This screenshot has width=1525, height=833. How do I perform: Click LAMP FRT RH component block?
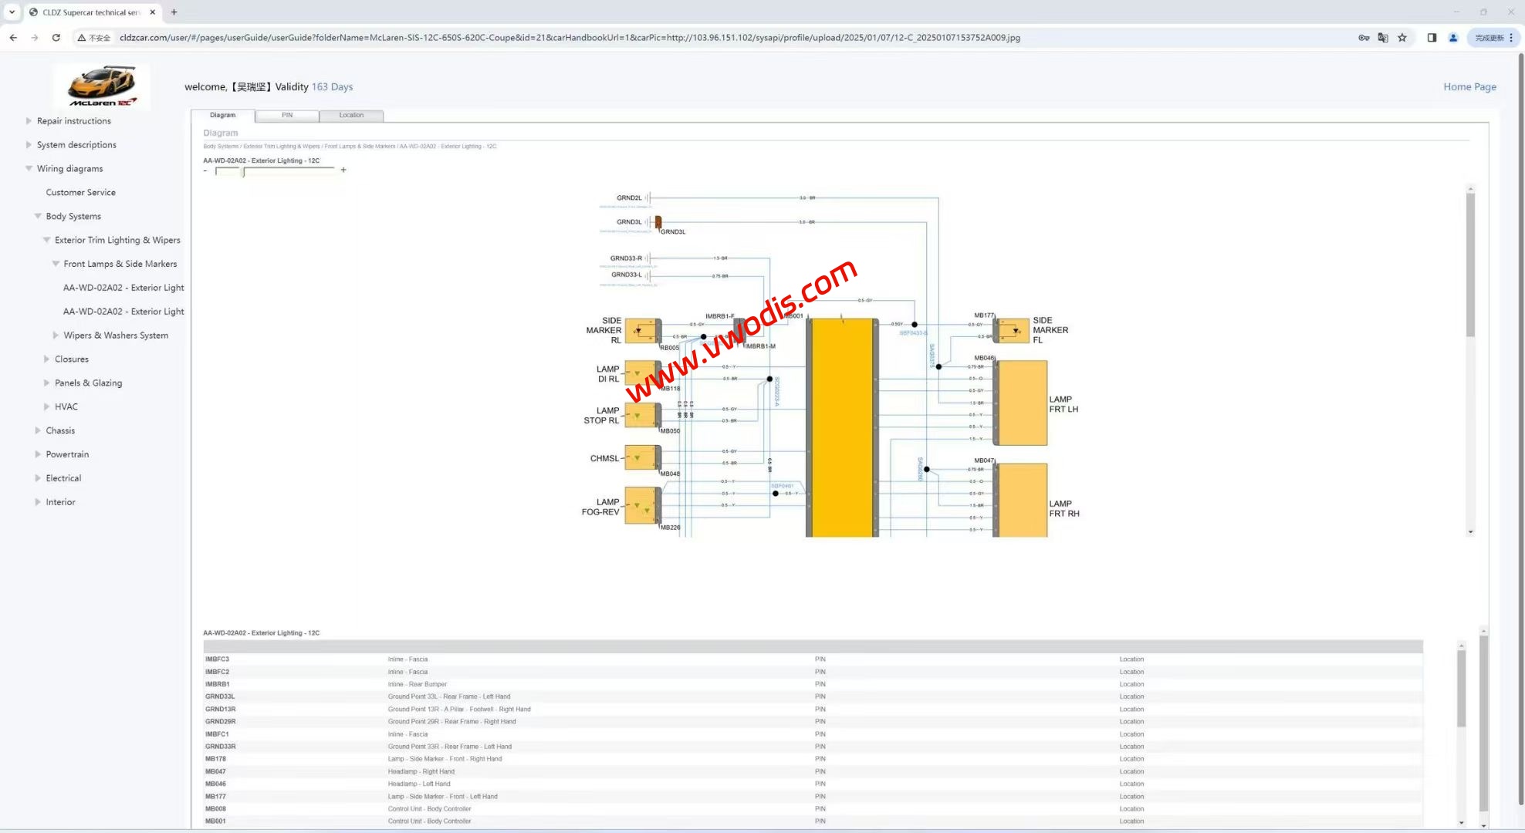pyautogui.click(x=1020, y=501)
